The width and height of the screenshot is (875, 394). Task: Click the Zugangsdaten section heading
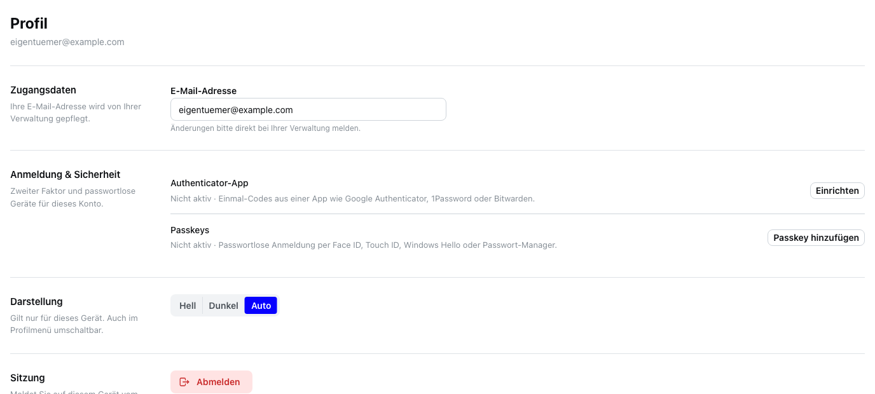point(43,90)
